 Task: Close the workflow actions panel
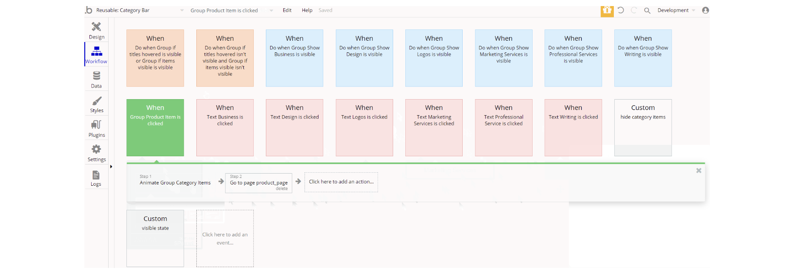point(699,171)
